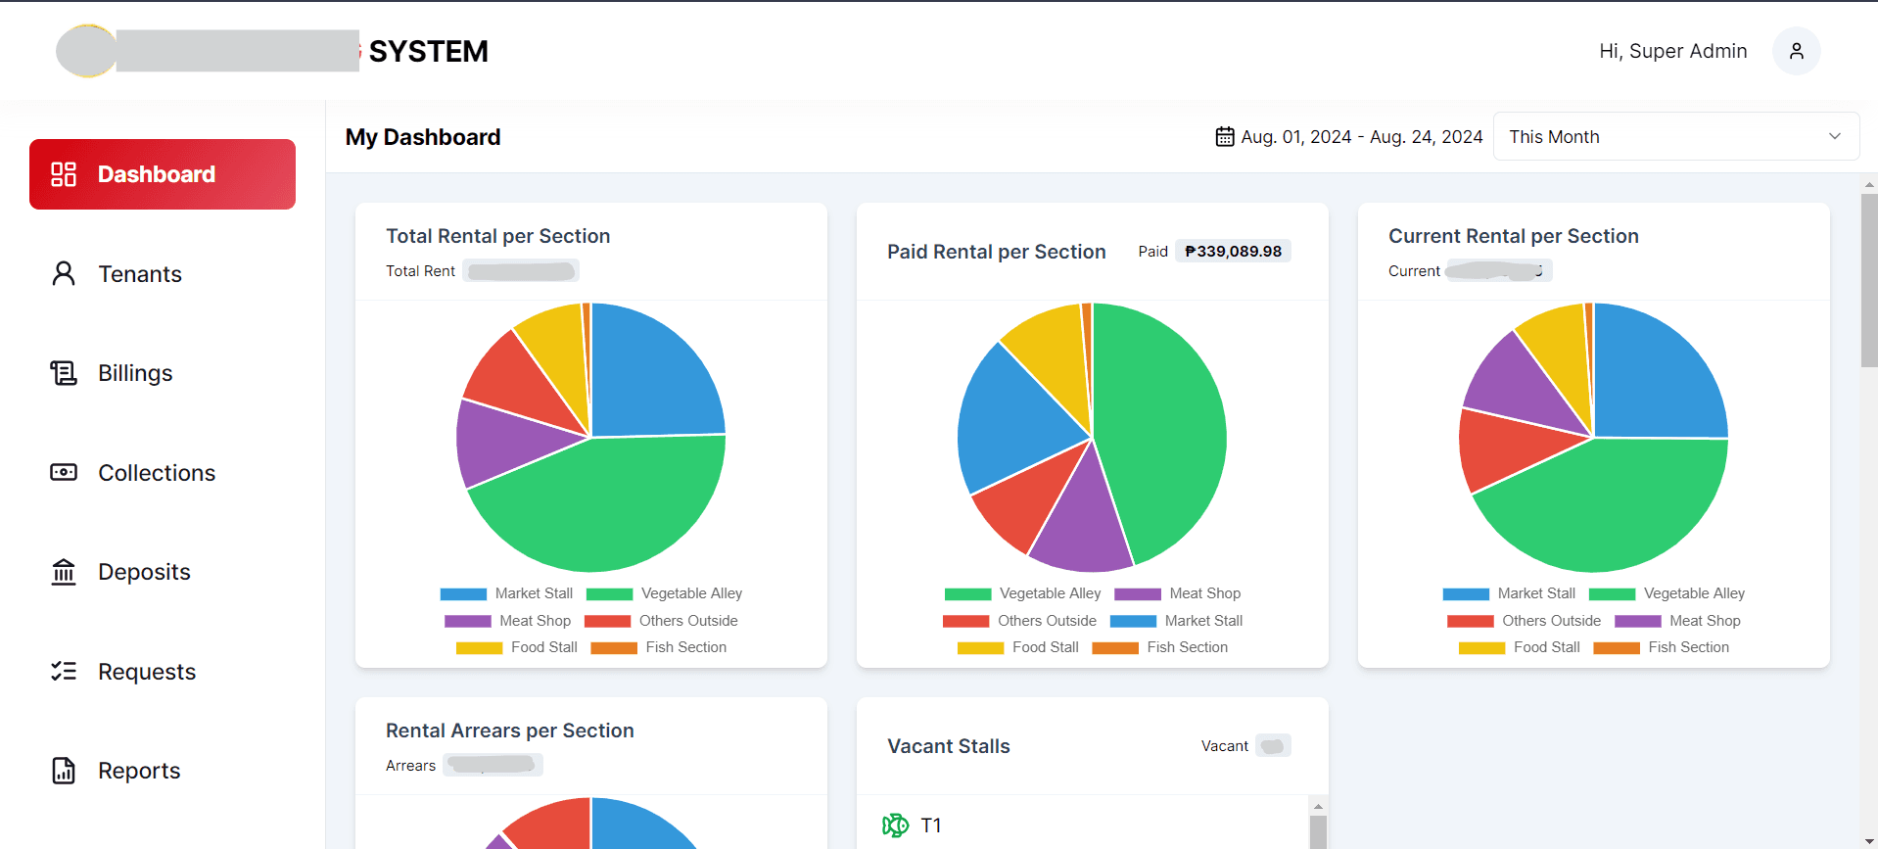Screen dimensions: 1878x849
Task: Navigate to Collections
Action: 163,472
